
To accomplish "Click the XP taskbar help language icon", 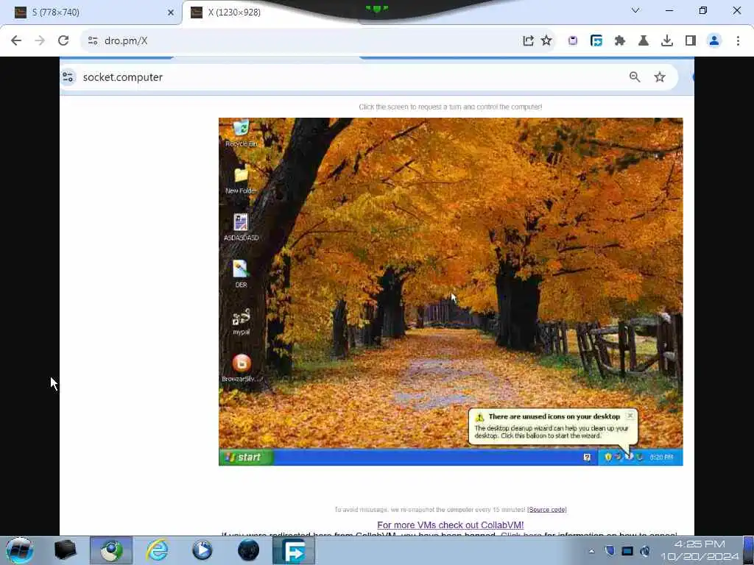I will point(587,457).
